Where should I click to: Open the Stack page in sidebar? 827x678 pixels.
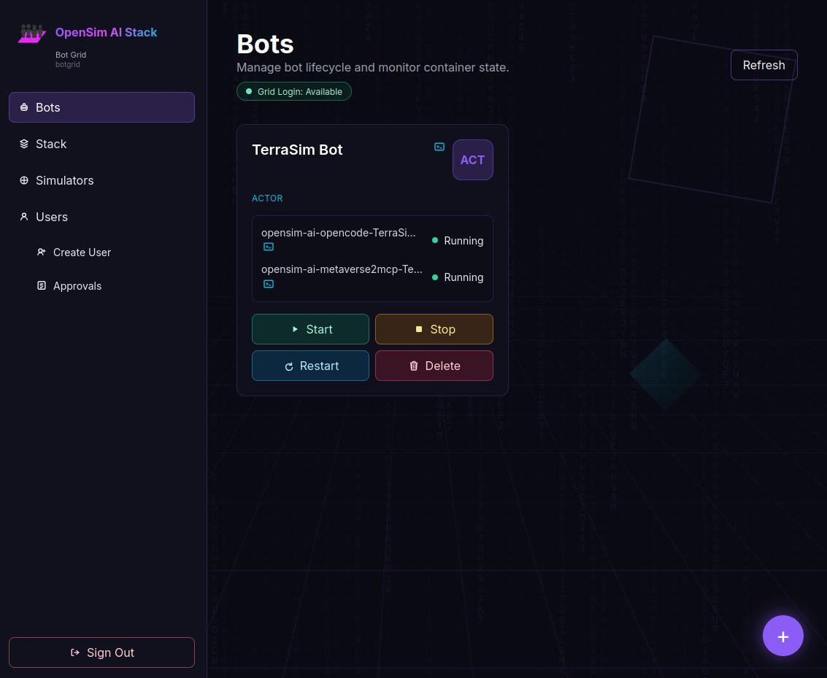(101, 144)
